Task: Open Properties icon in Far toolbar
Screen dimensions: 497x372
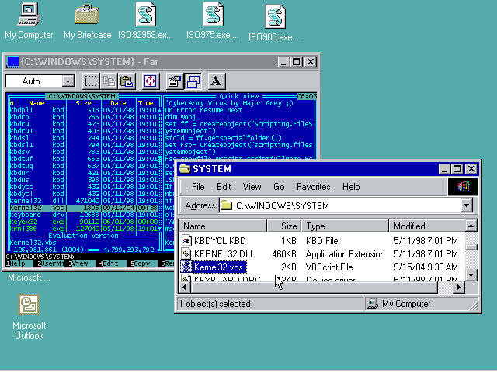Action: [x=174, y=81]
